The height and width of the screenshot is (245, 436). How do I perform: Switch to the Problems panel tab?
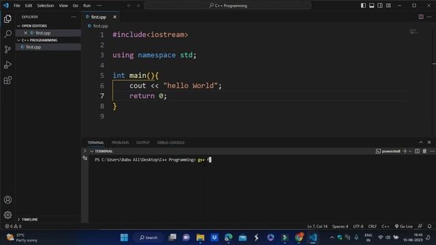(x=120, y=142)
